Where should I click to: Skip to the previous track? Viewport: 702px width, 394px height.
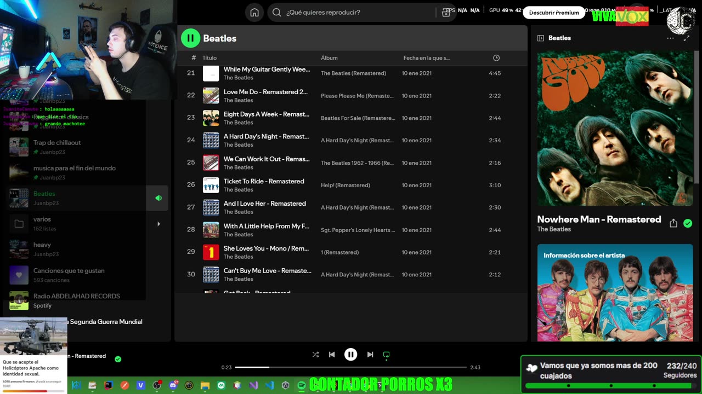point(332,355)
